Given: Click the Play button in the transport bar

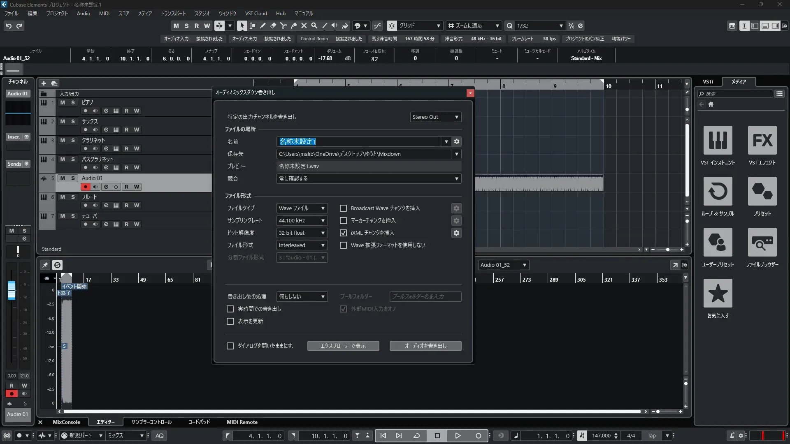Looking at the screenshot, I should point(458,436).
